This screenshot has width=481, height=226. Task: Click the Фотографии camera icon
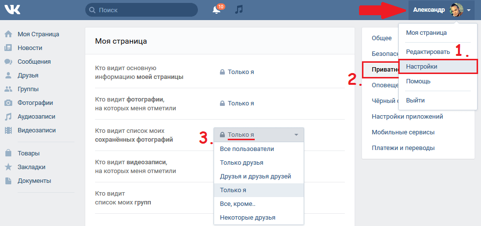pos(8,103)
